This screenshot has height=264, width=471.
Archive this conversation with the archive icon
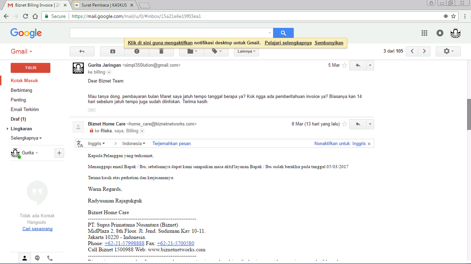[113, 51]
